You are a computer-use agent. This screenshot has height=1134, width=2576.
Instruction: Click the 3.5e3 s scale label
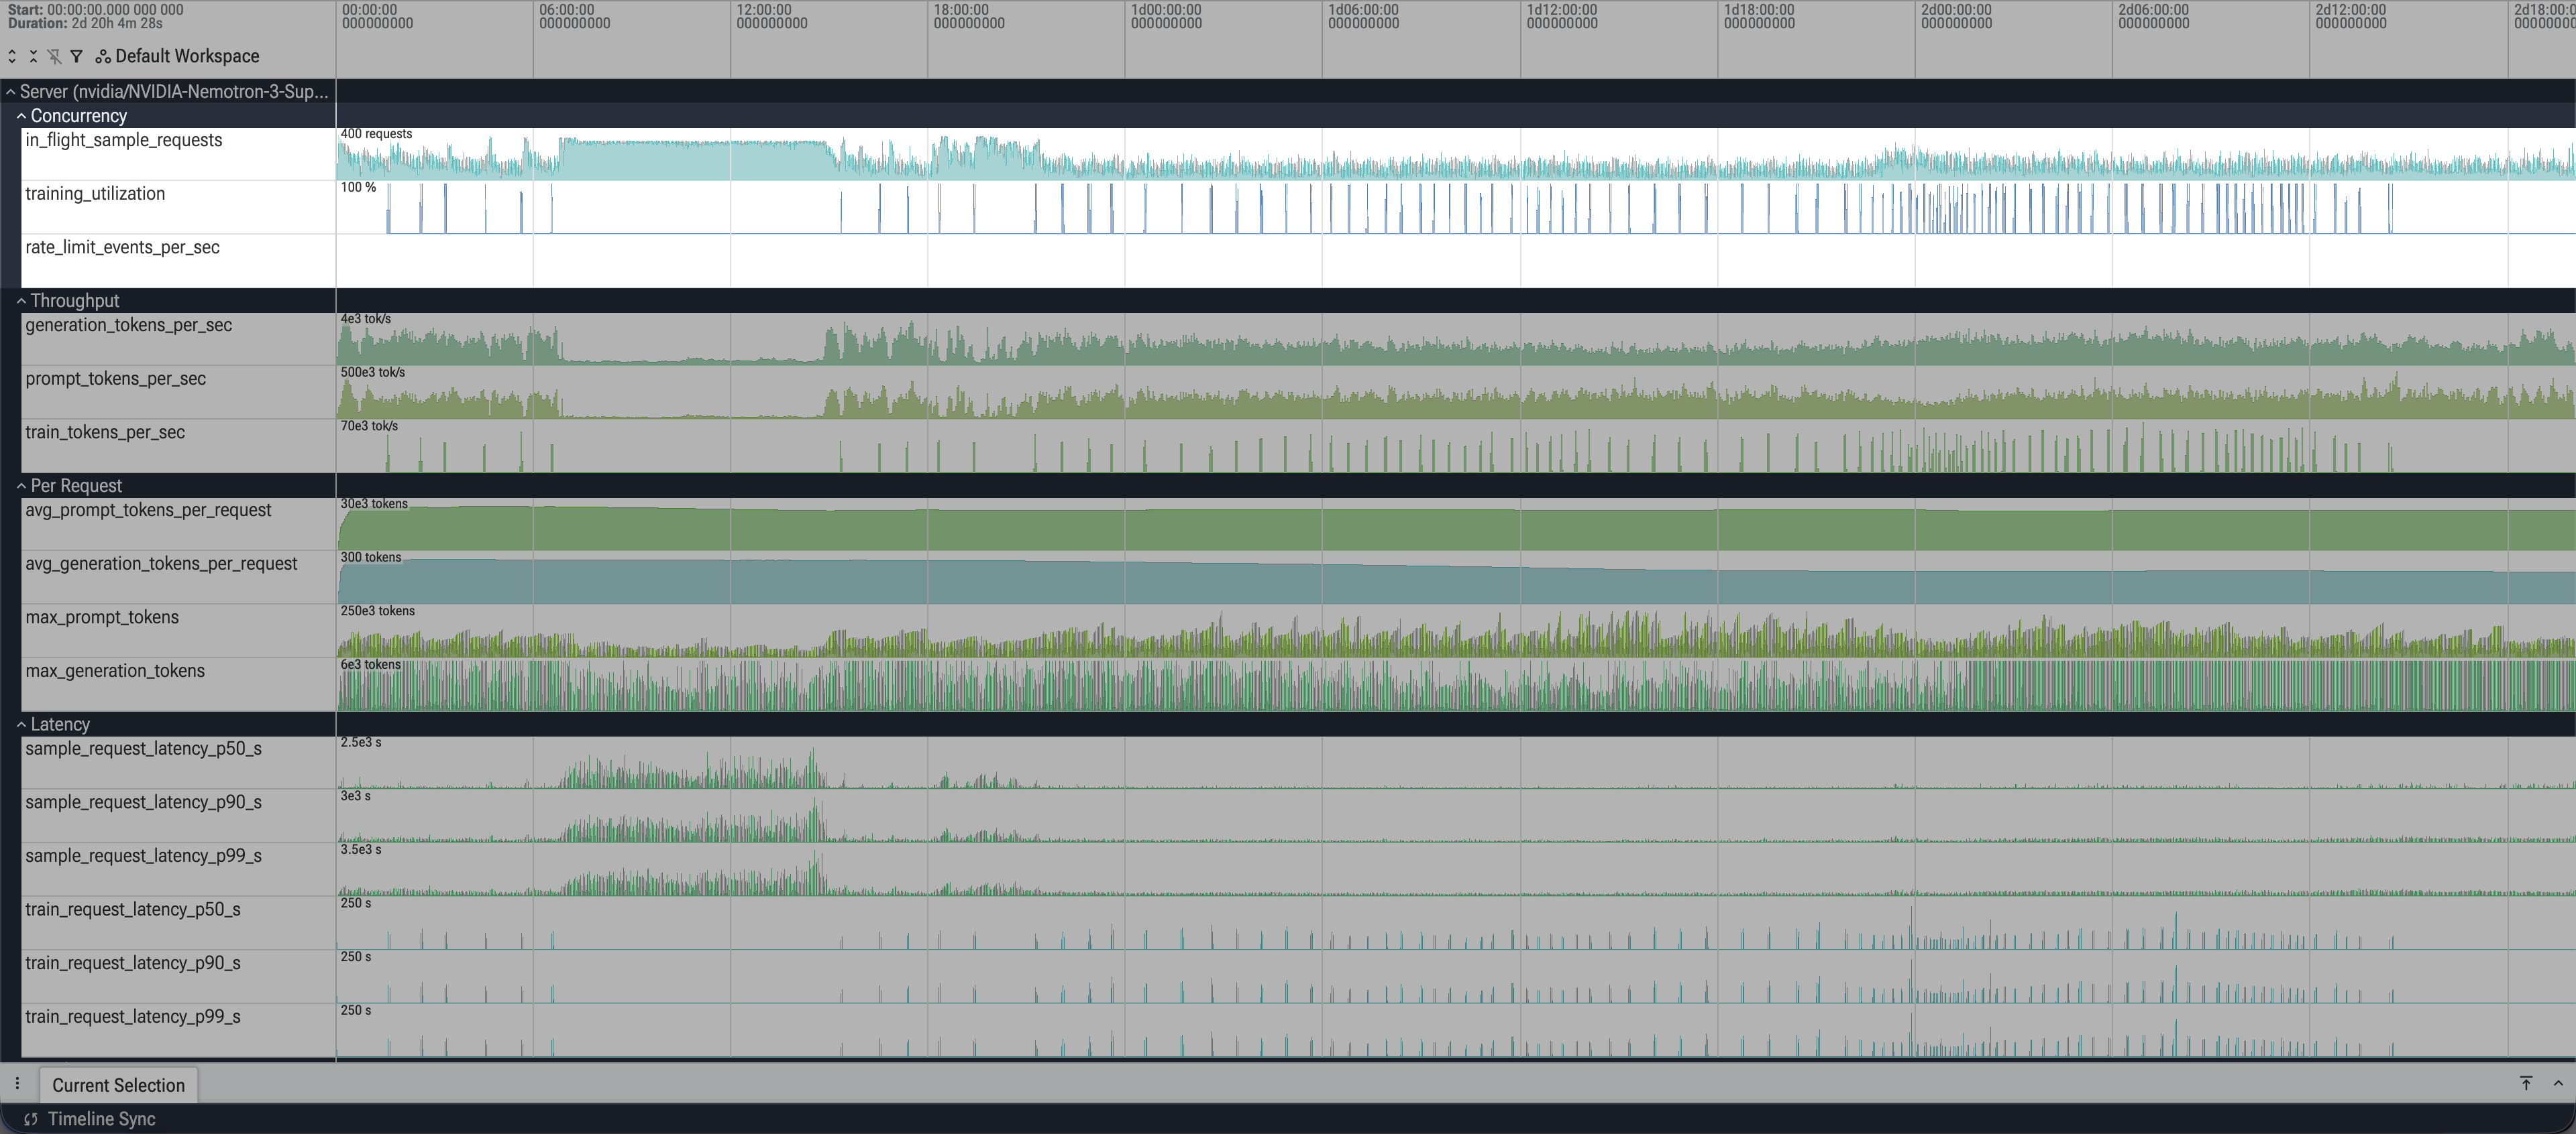click(x=360, y=849)
